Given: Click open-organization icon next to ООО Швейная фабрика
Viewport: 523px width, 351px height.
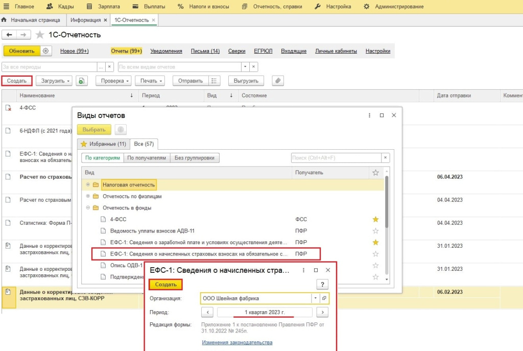Looking at the screenshot, I should (x=325, y=298).
